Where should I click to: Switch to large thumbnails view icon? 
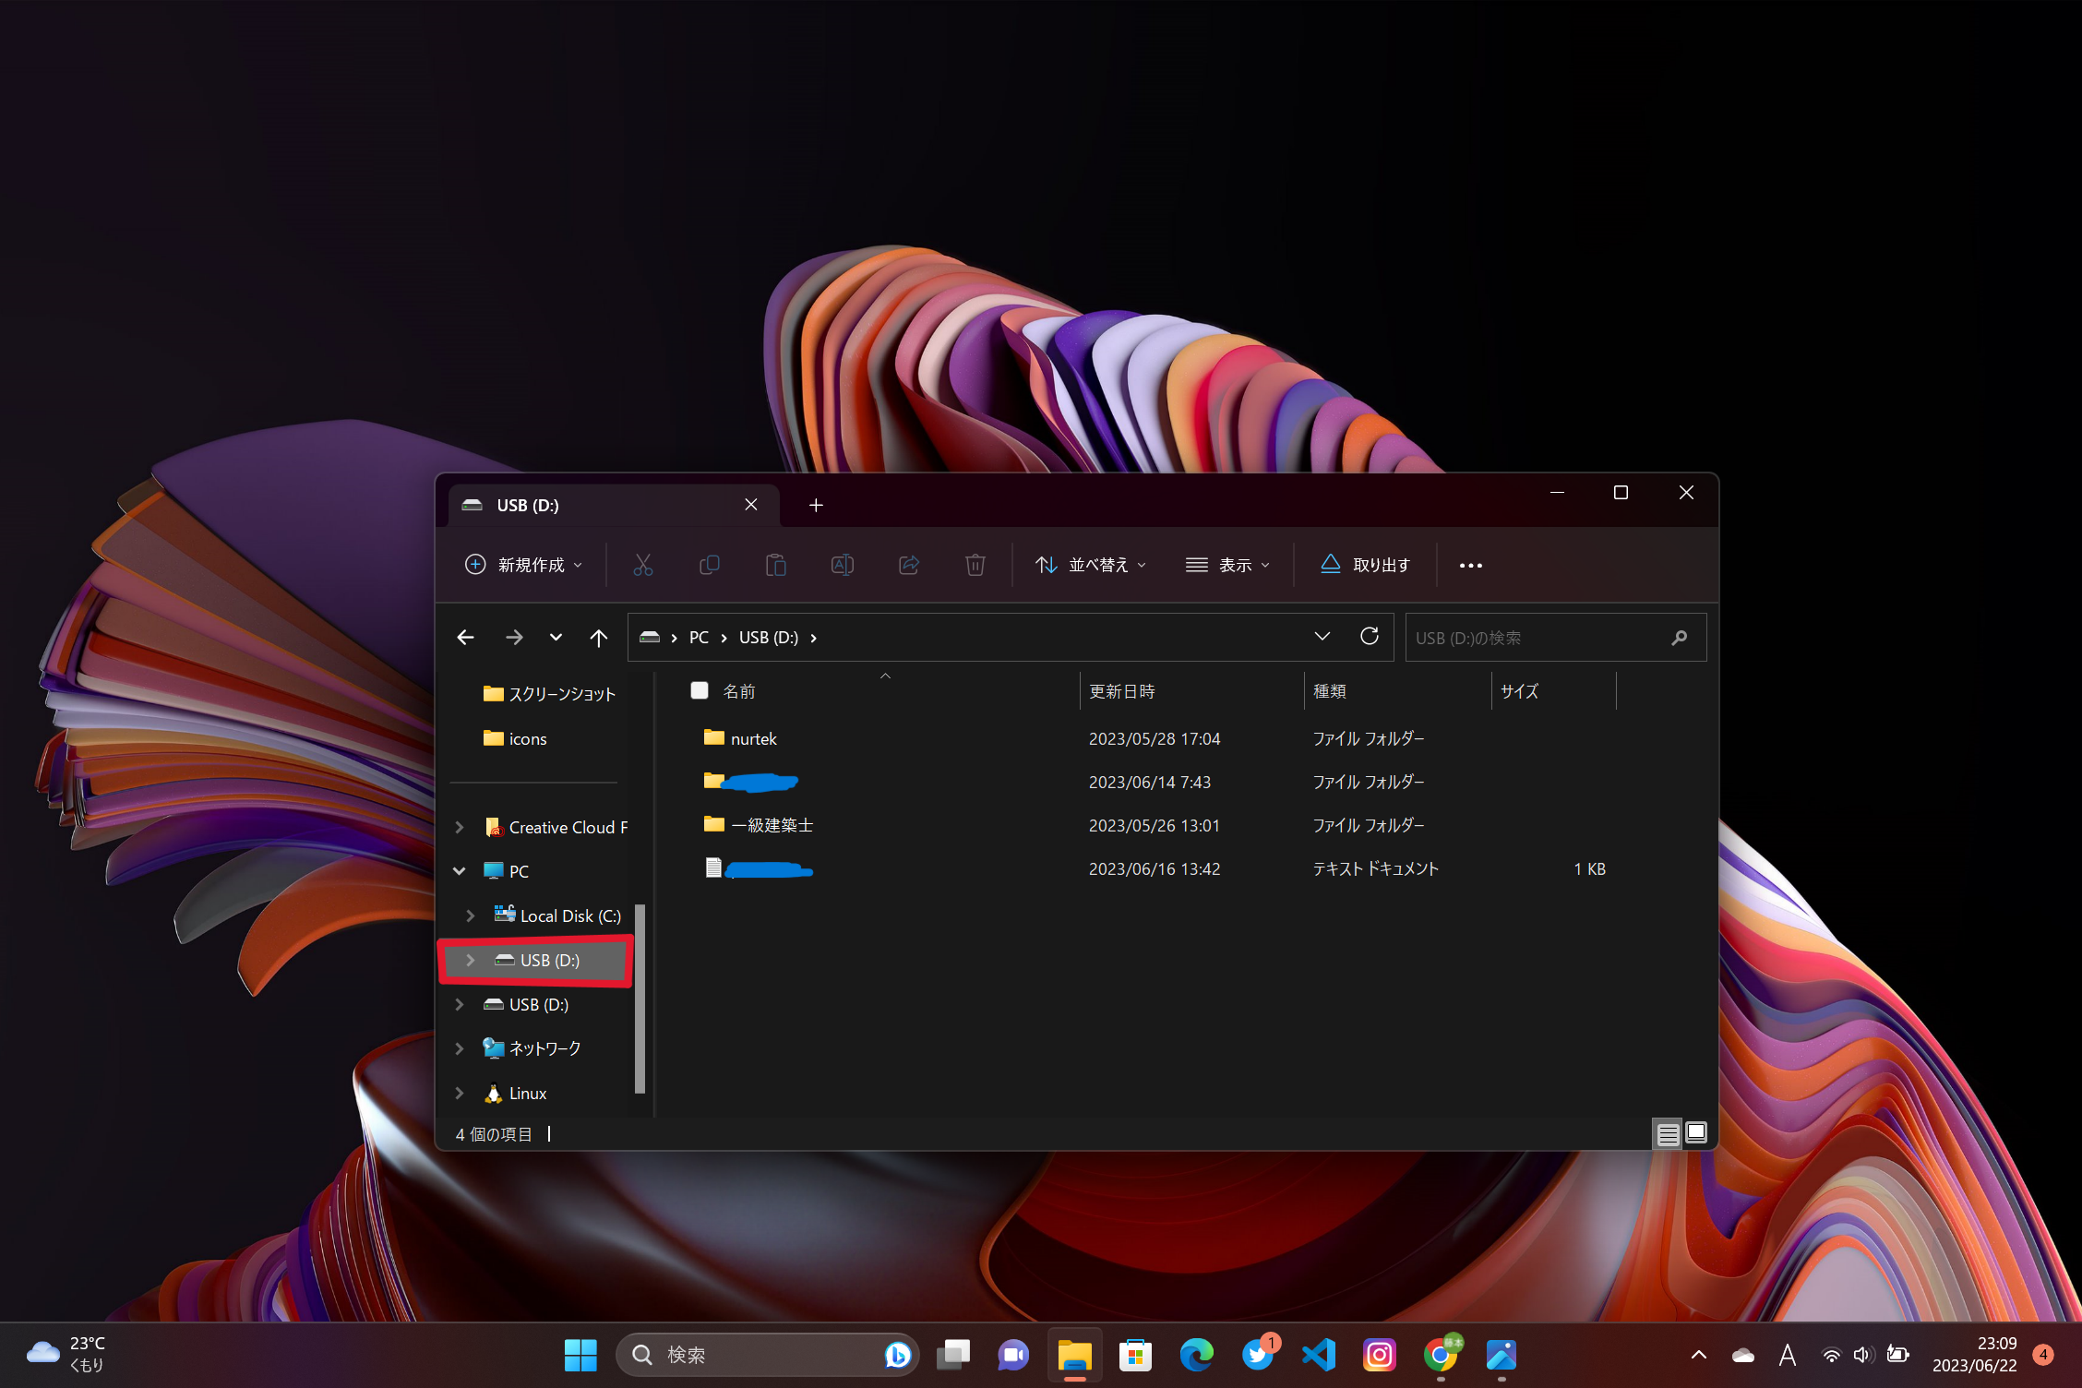click(x=1696, y=1133)
